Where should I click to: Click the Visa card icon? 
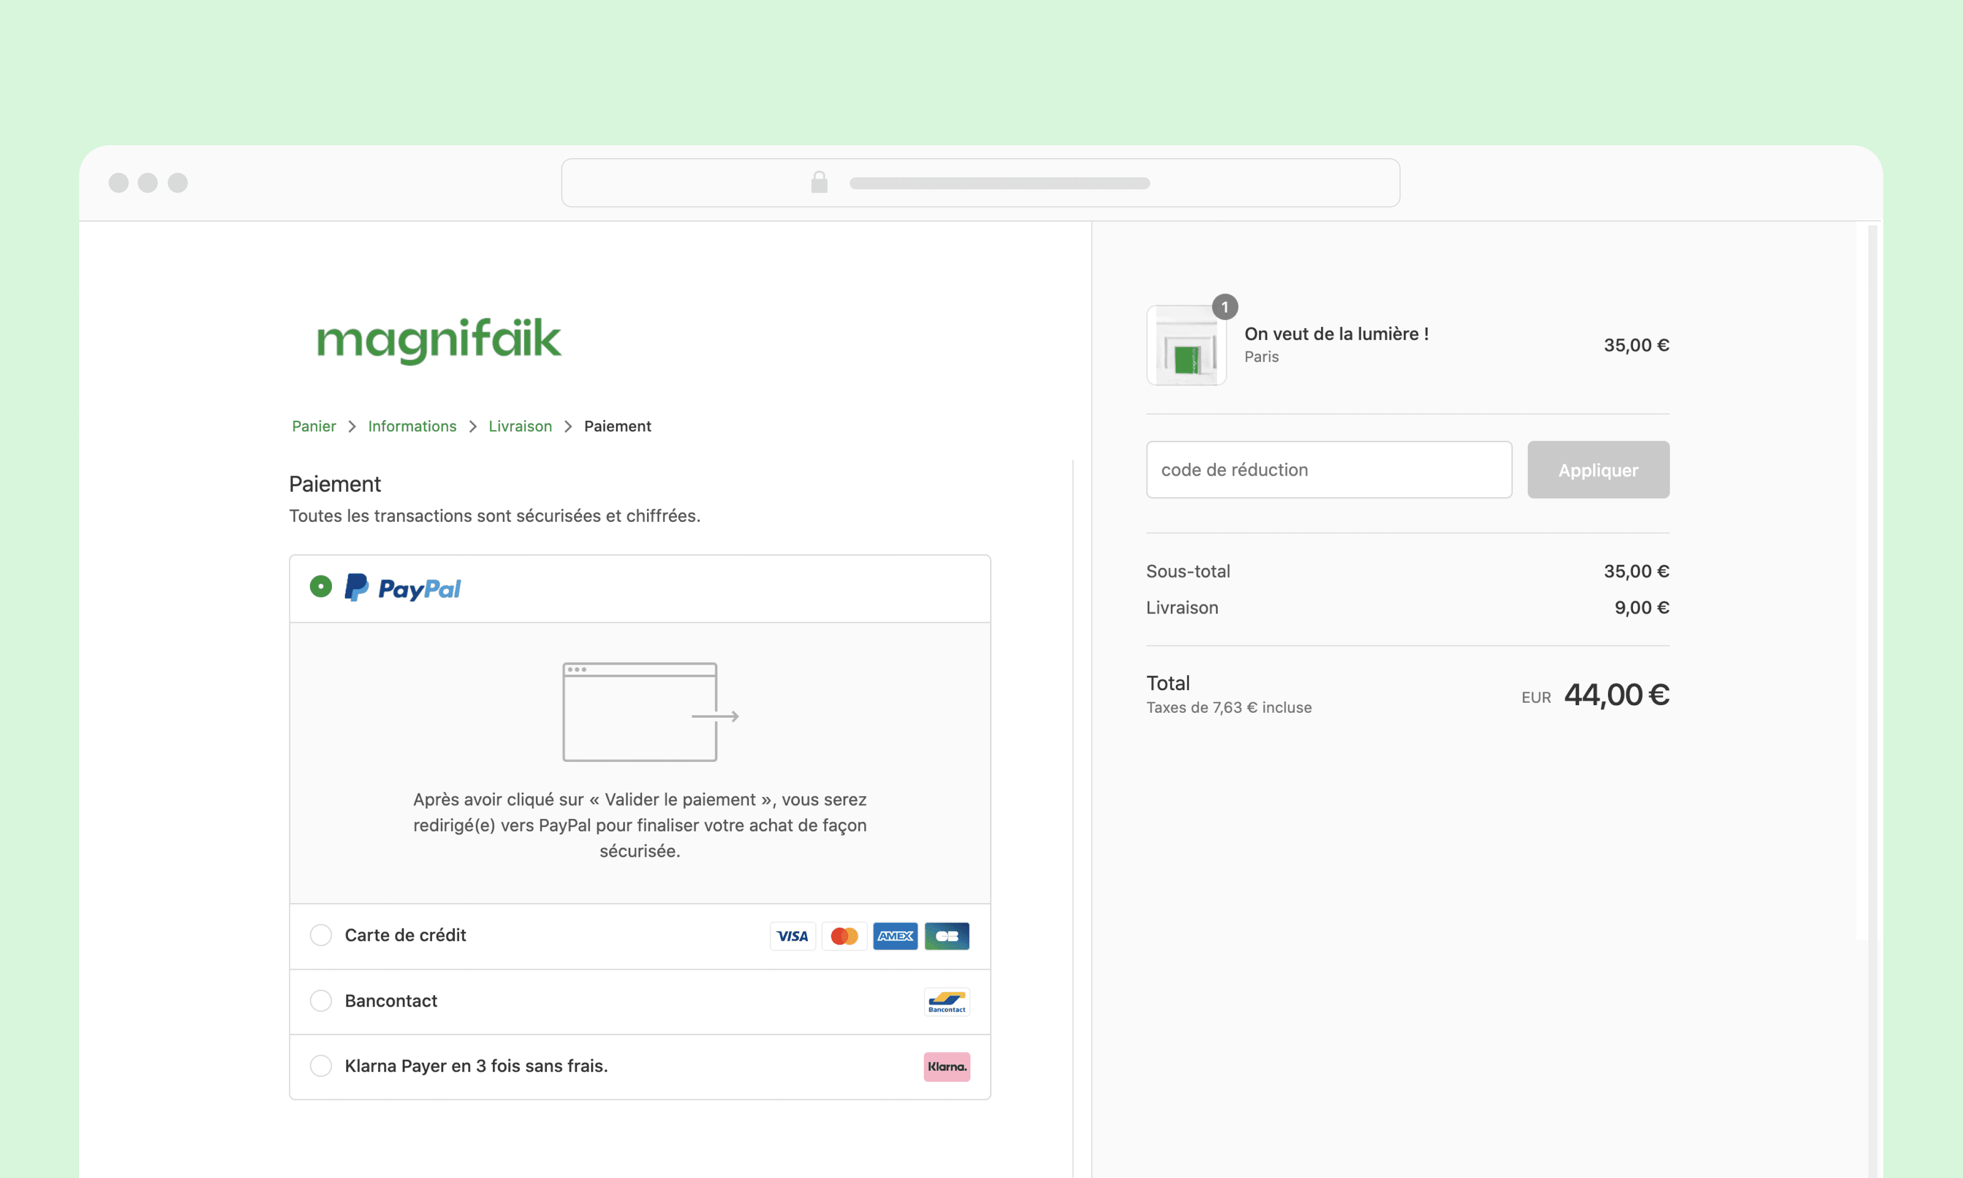792,936
